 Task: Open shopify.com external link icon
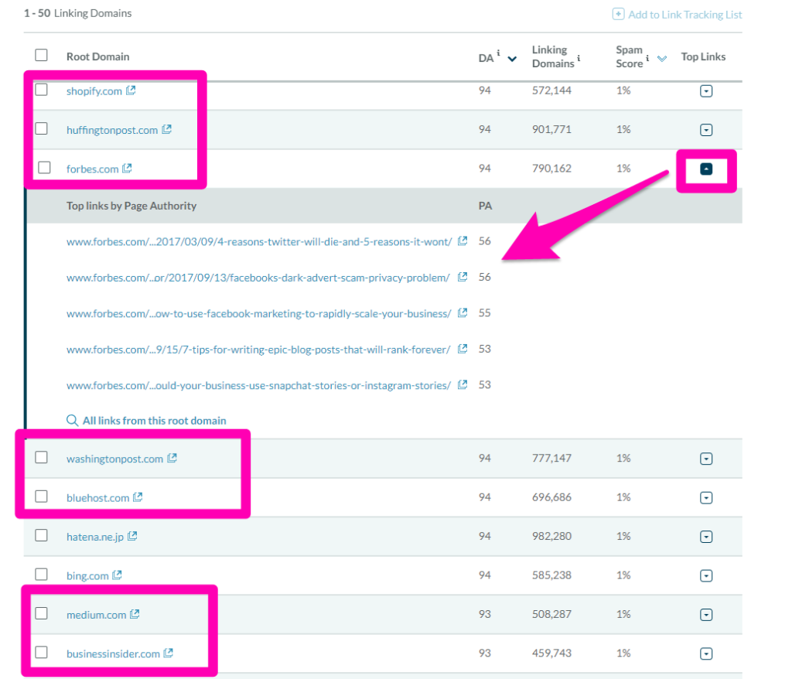[x=131, y=90]
